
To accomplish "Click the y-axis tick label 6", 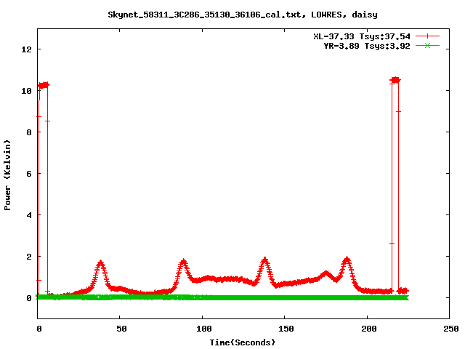I will 29,174.
